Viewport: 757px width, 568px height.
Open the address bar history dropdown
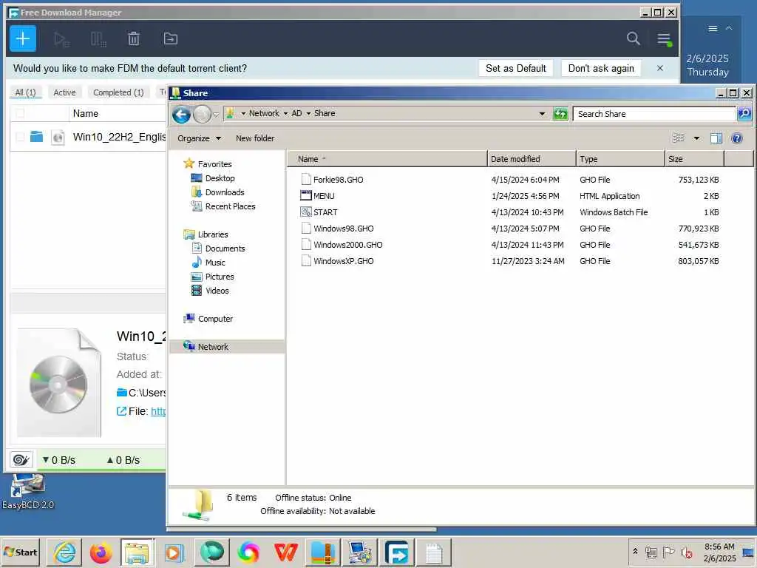coord(542,114)
